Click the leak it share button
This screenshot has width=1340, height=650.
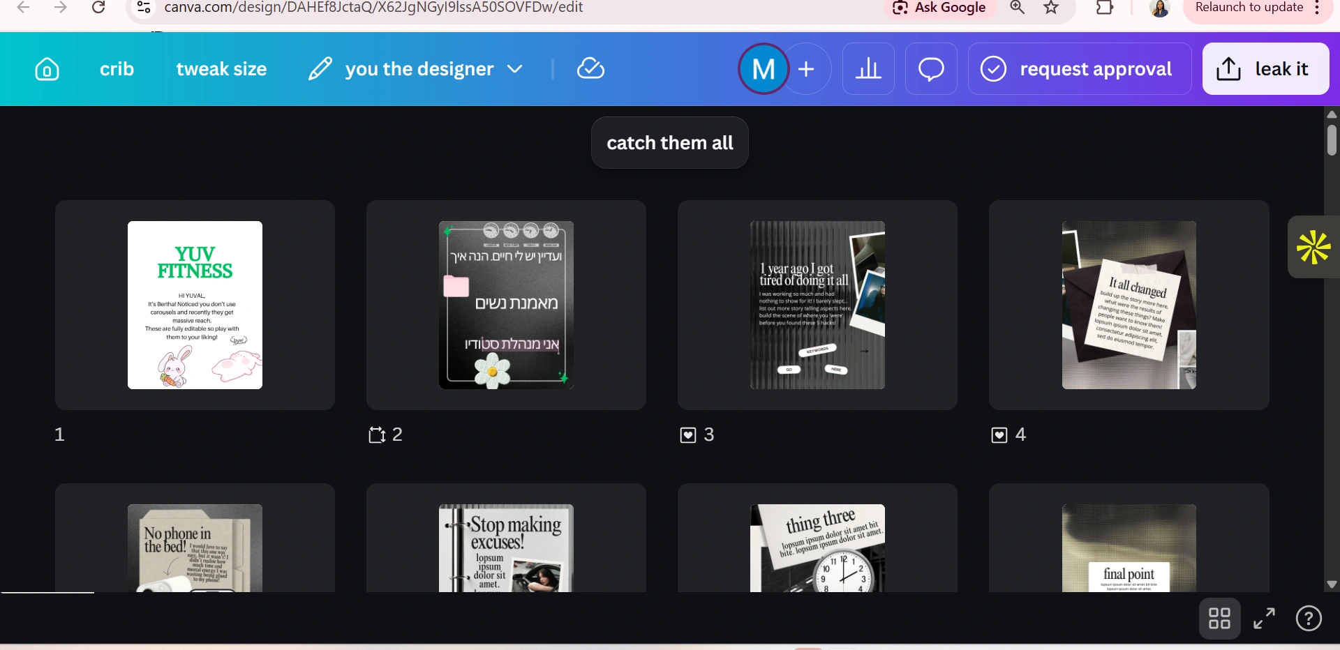(x=1265, y=69)
